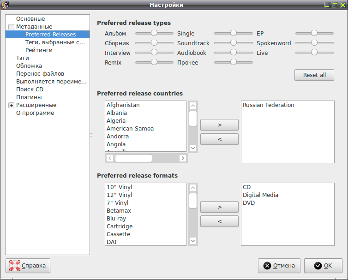
Task: Open the Рейтинги settings page
Action: pyautogui.click(x=39, y=50)
